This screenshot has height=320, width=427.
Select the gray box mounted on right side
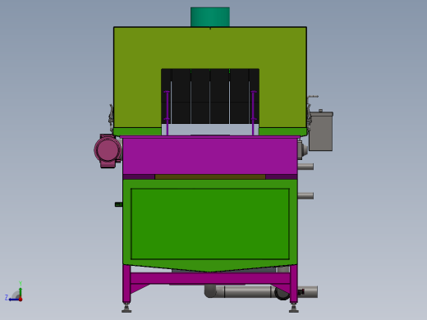[x=321, y=130]
